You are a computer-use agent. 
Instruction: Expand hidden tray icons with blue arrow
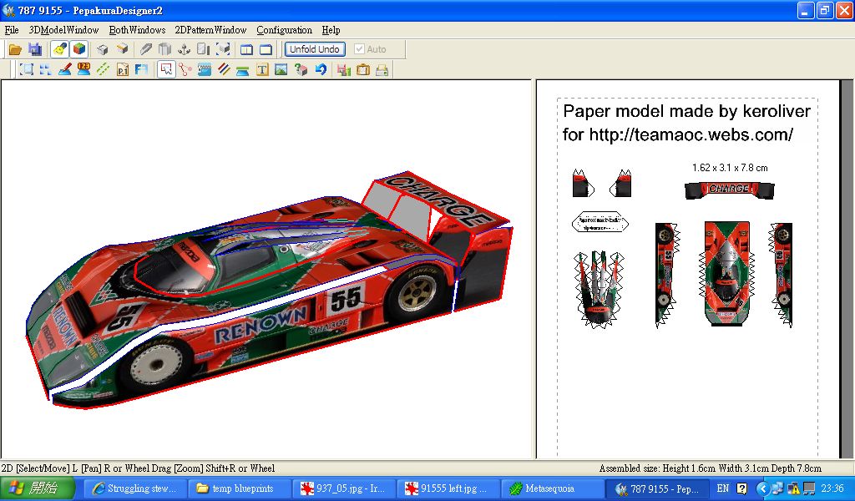[763, 488]
